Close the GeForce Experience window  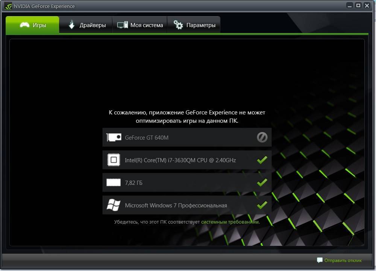click(x=367, y=6)
